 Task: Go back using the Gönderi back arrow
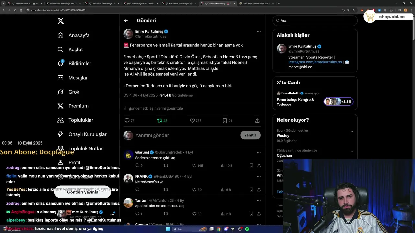click(x=126, y=20)
